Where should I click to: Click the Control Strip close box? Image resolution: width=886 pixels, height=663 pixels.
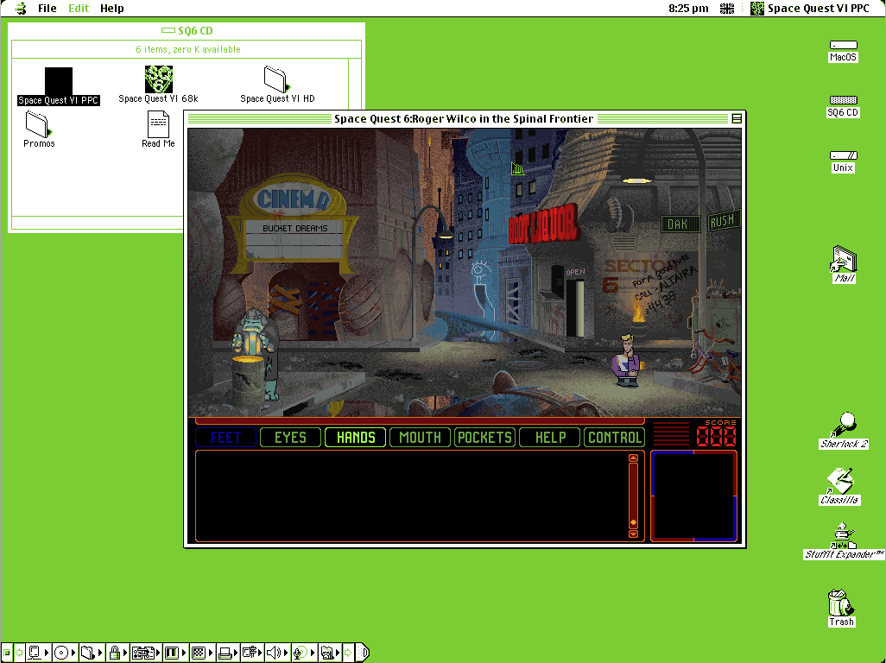7,653
